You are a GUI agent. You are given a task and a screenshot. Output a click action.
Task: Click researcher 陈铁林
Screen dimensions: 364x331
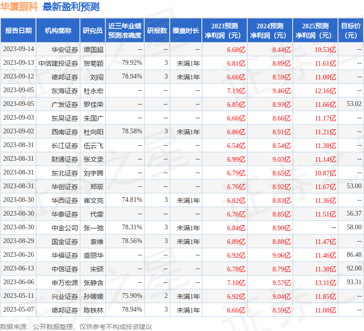click(93, 310)
